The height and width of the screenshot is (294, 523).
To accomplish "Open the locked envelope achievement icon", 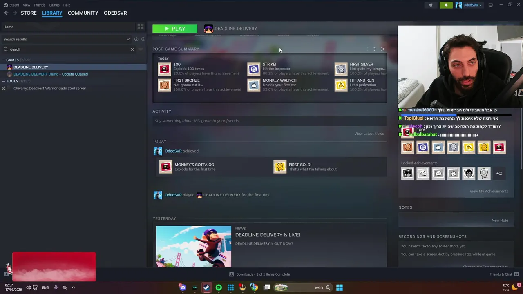I will coord(438,174).
